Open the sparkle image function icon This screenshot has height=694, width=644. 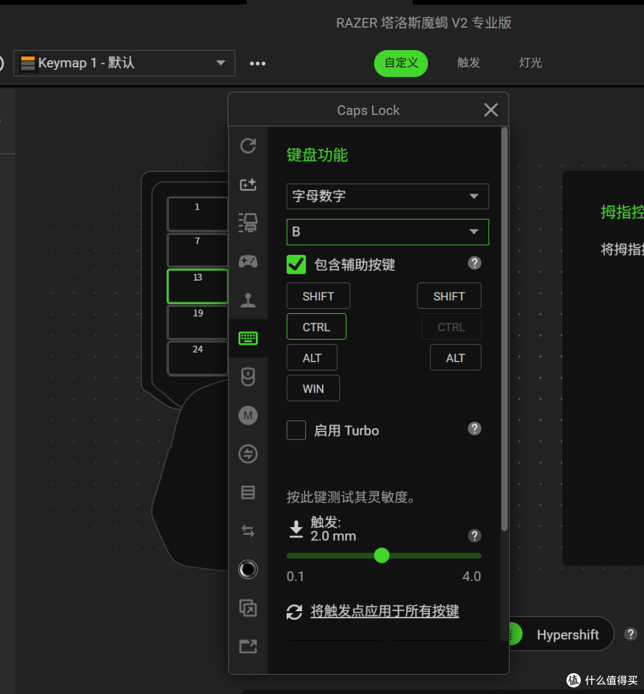point(248,184)
